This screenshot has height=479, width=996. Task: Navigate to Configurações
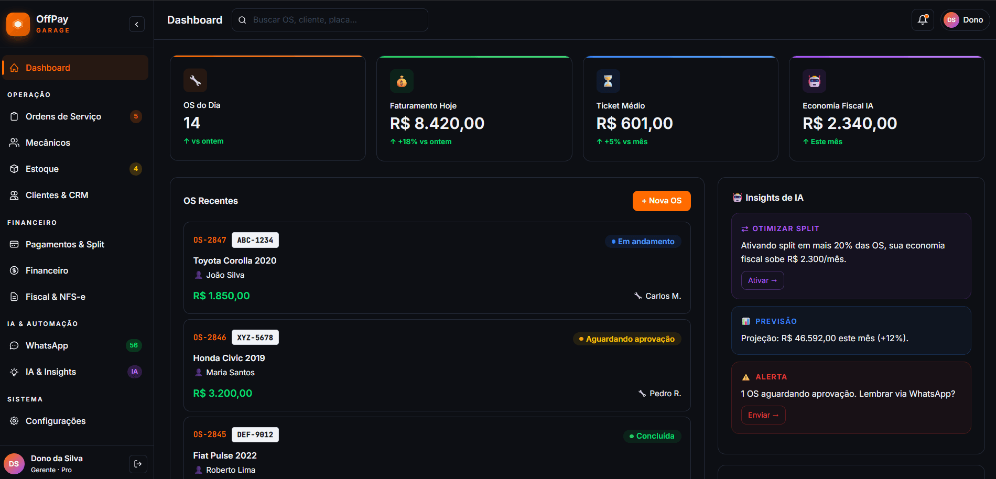[x=56, y=421]
